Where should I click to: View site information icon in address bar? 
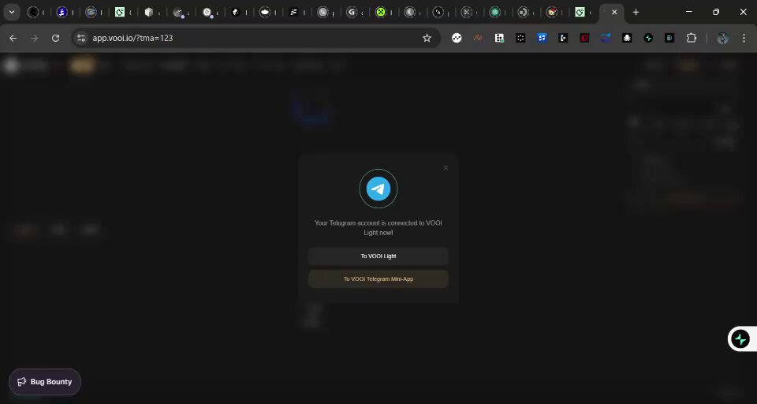81,38
